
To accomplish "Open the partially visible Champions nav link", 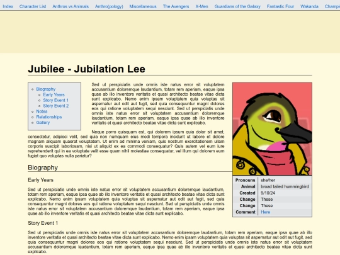I will [332, 6].
